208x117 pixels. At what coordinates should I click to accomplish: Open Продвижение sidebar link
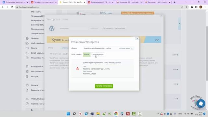tap(37, 29)
